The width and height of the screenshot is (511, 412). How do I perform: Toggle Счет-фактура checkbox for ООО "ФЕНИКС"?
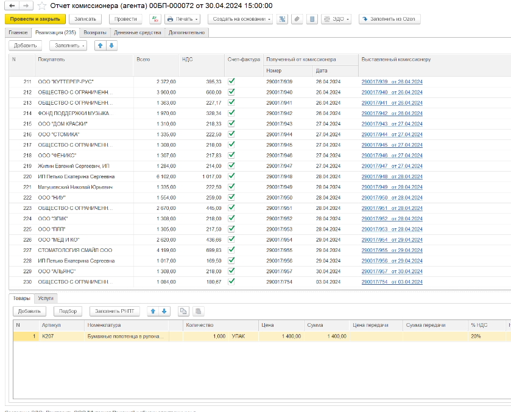tap(231, 155)
